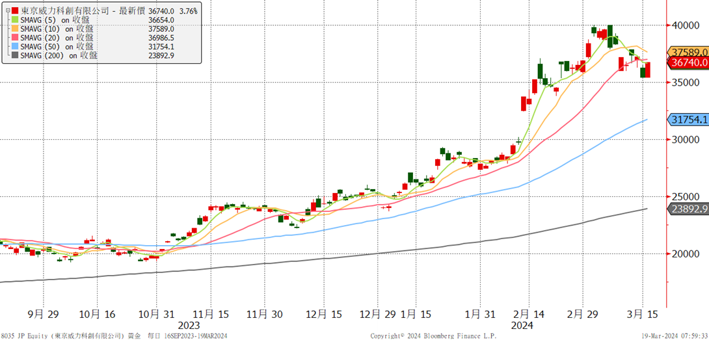Click the orange SMAVG (10) color swatch

pos(16,29)
